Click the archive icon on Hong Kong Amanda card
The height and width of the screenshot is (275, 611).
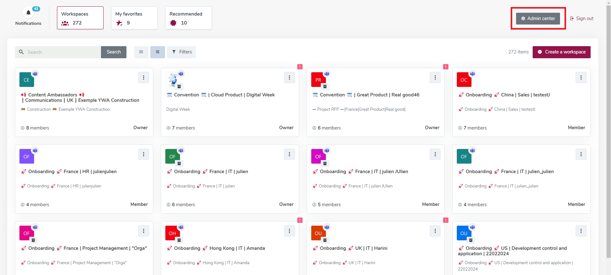click(179, 240)
